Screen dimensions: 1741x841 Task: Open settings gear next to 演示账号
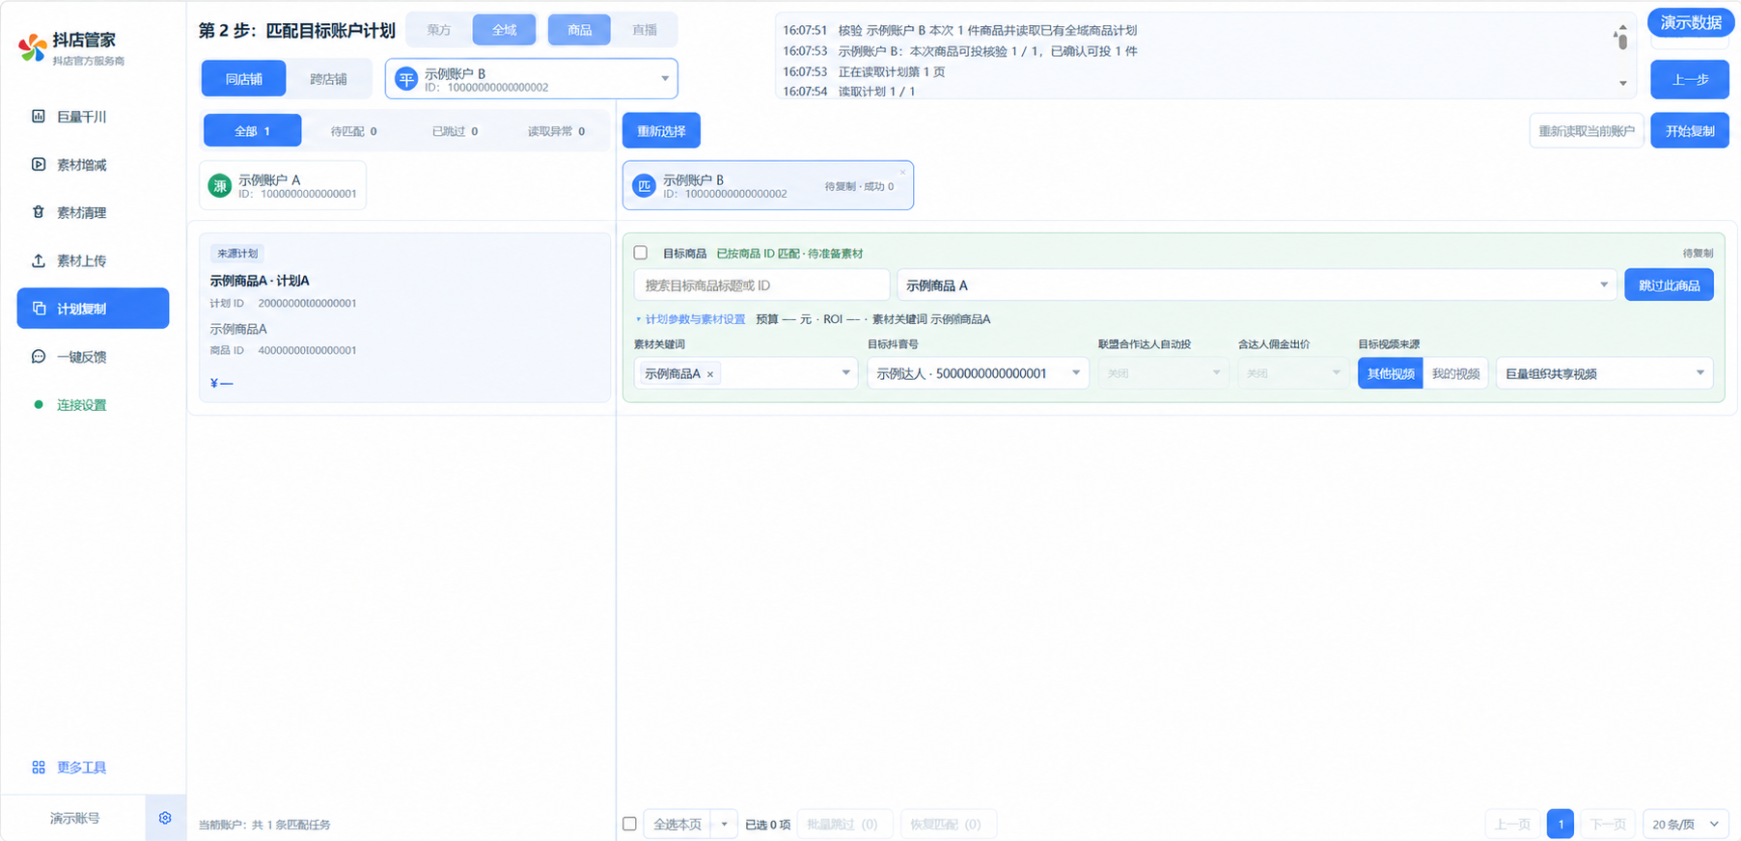pyautogui.click(x=165, y=818)
